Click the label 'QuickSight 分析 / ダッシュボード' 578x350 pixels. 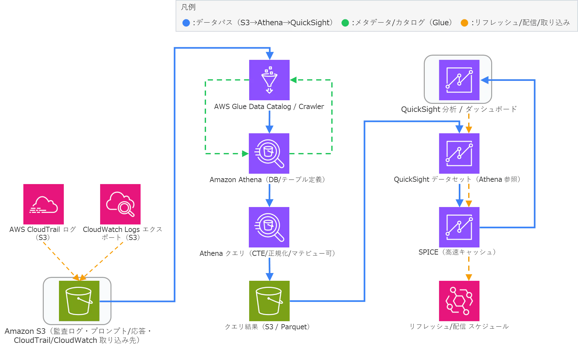tap(459, 109)
